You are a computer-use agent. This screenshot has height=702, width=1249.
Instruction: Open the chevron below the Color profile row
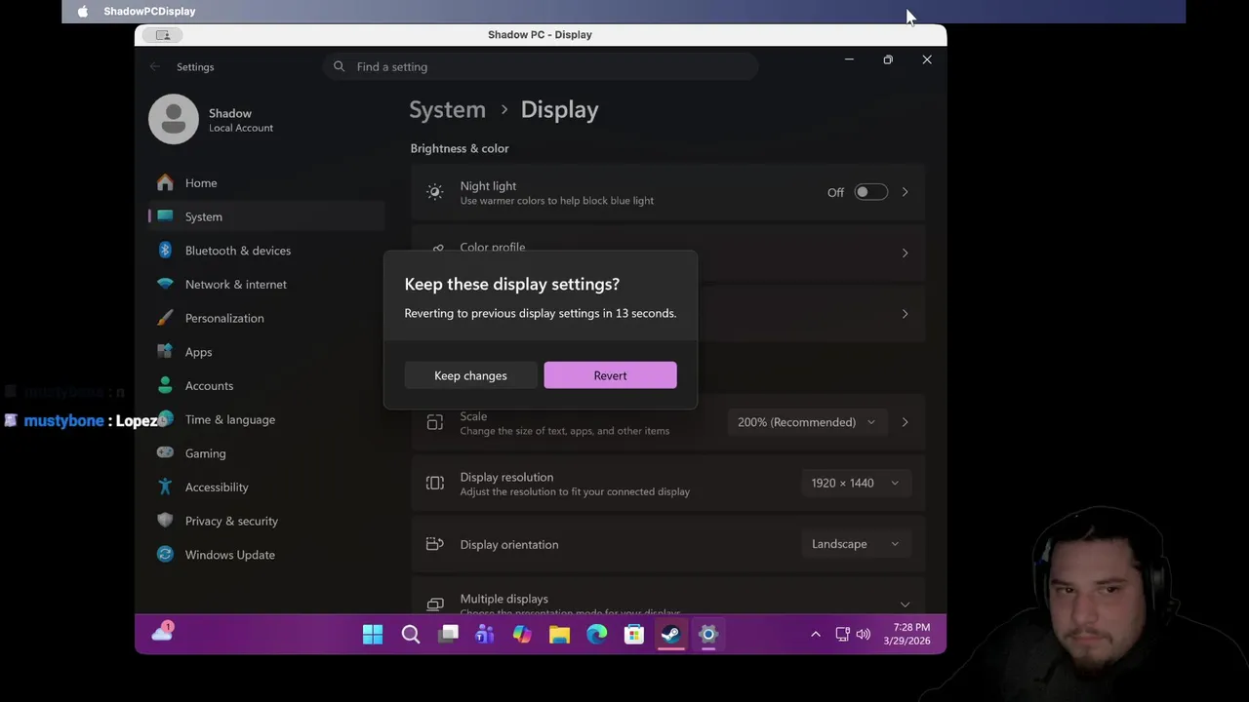tap(905, 314)
